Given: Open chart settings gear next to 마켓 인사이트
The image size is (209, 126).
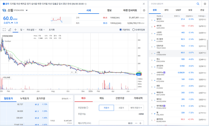Looking at the screenshot, I should (x=144, y=10).
